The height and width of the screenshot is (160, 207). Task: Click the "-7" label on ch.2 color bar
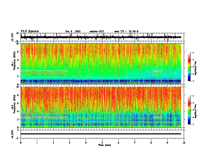click(x=193, y=124)
